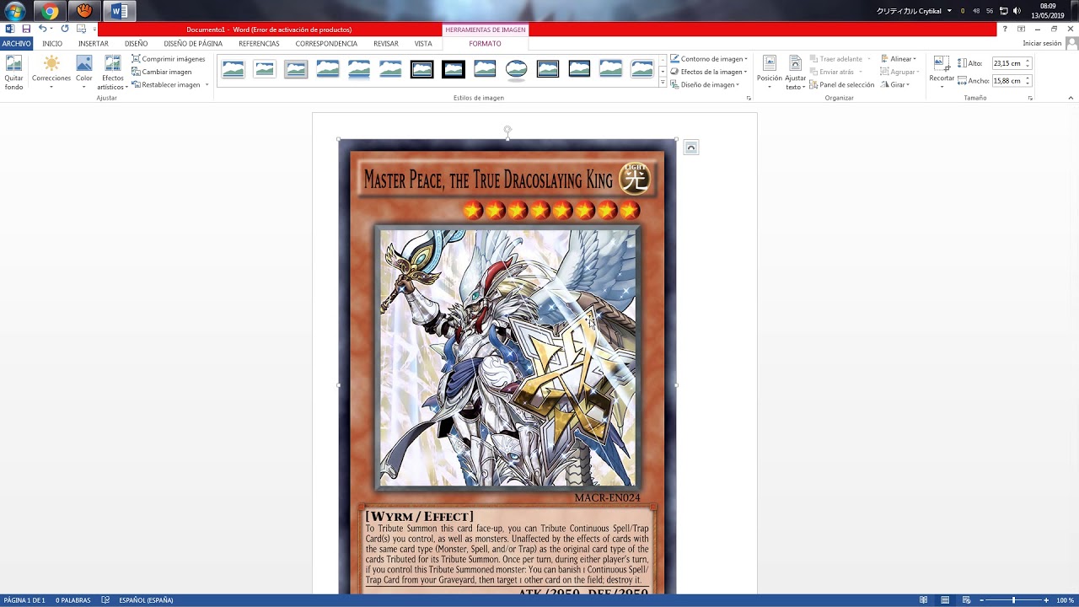The height and width of the screenshot is (607, 1079).
Task: Click the Save icon in quick access
Action: (26, 30)
